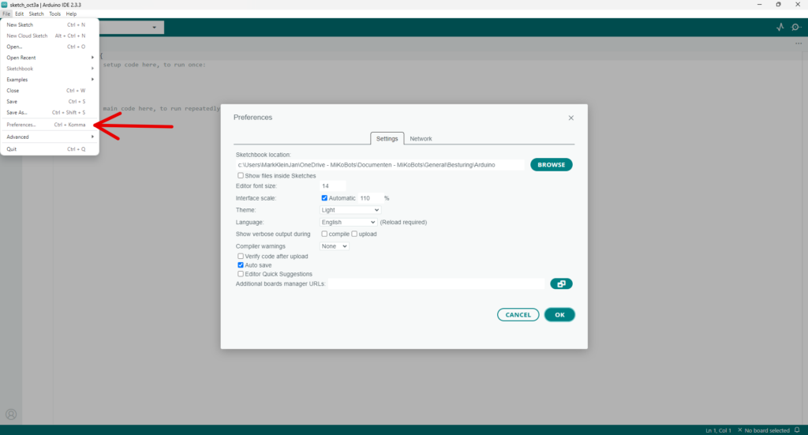This screenshot has width=808, height=435.
Task: Click the Sketchbook location path field
Action: (x=380, y=165)
